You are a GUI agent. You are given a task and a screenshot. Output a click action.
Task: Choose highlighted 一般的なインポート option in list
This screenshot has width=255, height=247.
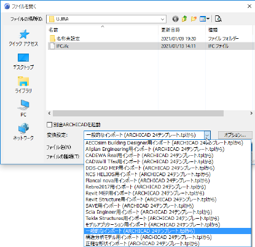click(x=168, y=231)
